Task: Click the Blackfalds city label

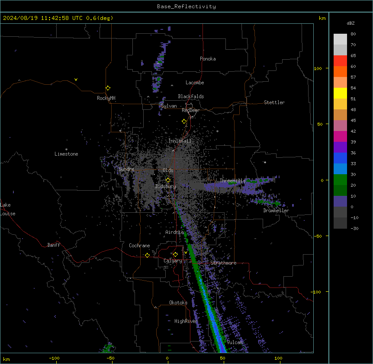Action: pos(191,96)
